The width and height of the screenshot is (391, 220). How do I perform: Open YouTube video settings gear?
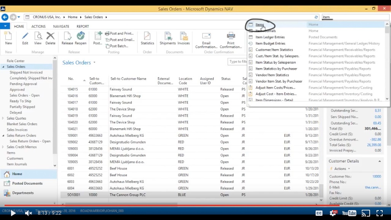coord(333,213)
